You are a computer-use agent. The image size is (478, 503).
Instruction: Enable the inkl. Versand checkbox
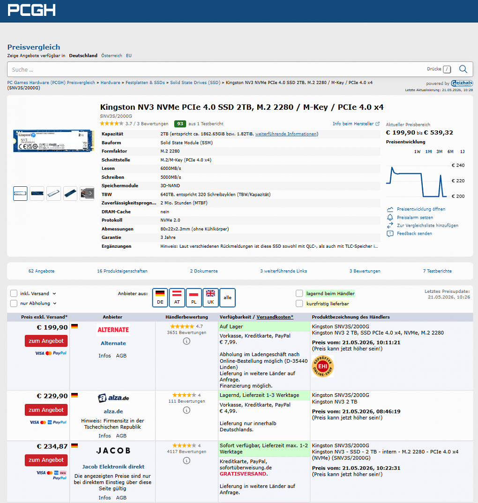(14, 294)
